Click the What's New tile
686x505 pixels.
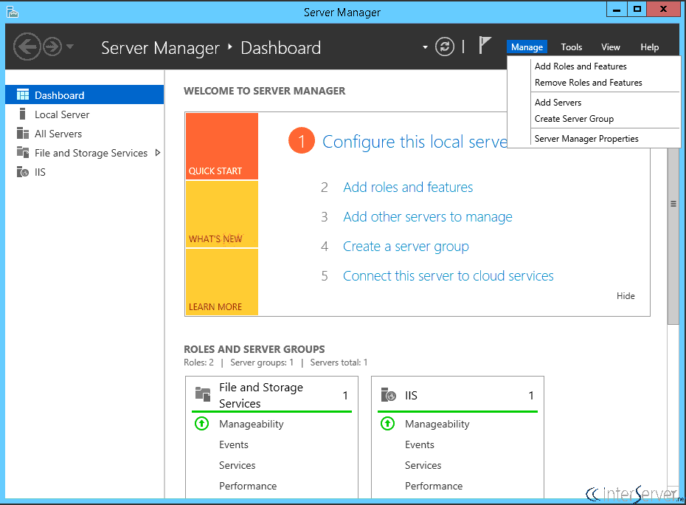tap(222, 214)
